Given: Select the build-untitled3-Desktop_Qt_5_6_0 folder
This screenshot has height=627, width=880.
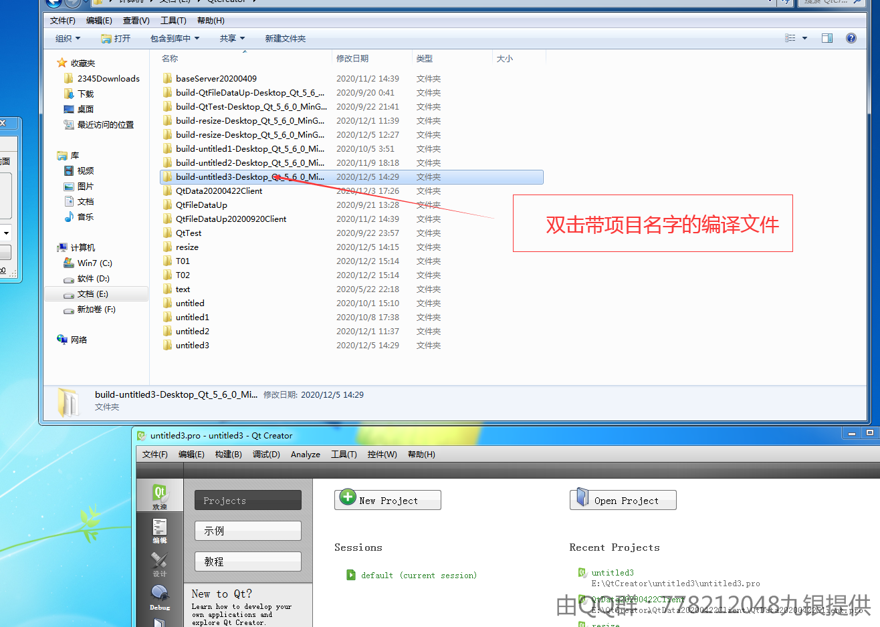Looking at the screenshot, I should click(x=352, y=177).
